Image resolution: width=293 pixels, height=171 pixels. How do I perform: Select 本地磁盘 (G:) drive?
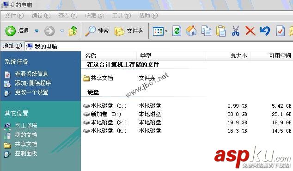[104, 122]
